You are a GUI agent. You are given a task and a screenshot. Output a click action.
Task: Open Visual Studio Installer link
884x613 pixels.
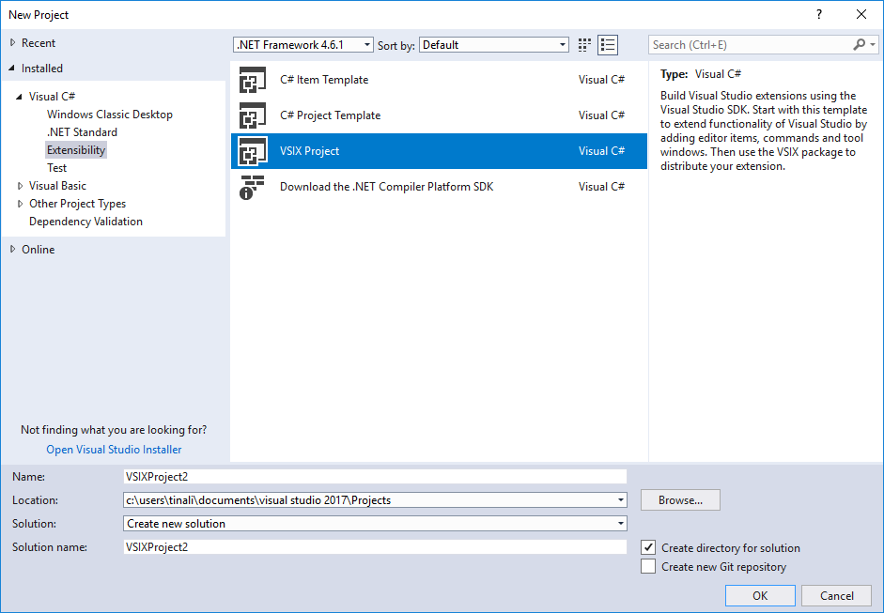[113, 449]
